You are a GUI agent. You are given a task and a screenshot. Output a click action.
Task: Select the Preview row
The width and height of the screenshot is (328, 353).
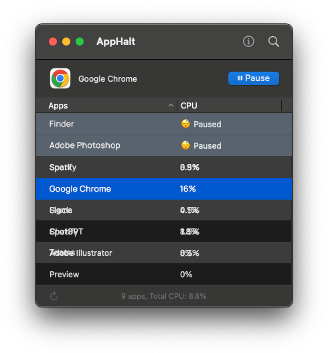164,274
